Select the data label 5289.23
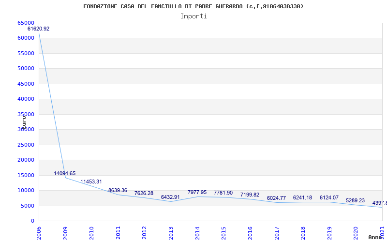Screen dimensions: 387x242 coord(355,200)
